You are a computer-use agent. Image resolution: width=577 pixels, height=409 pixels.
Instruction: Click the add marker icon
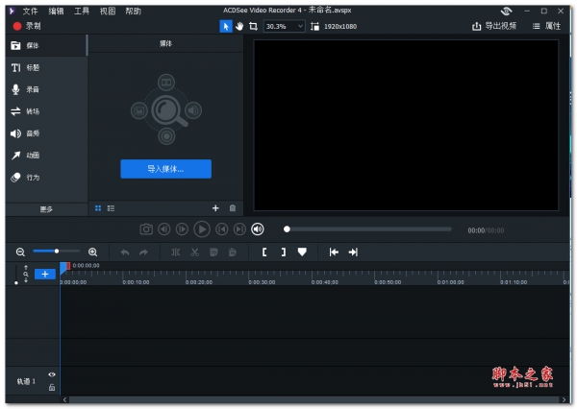(302, 252)
